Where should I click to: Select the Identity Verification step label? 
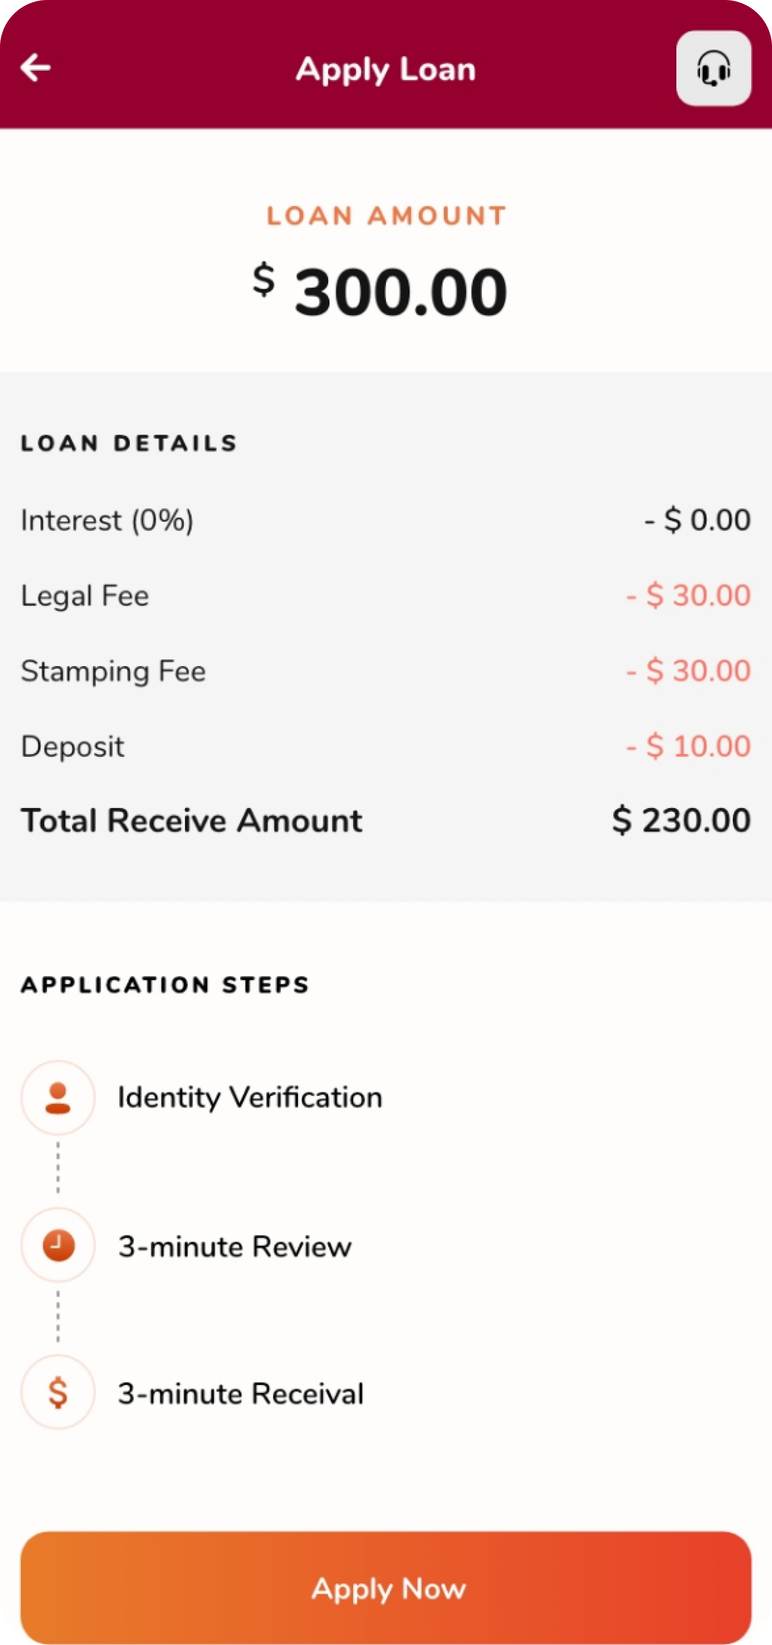click(x=250, y=1098)
